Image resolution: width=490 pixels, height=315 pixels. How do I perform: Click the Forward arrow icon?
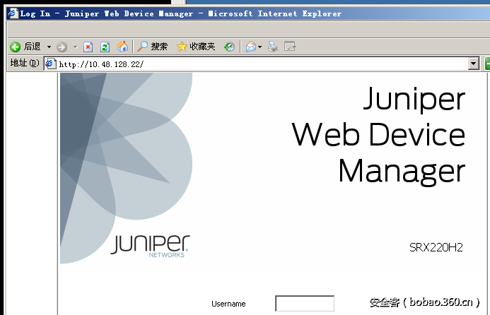coord(62,47)
